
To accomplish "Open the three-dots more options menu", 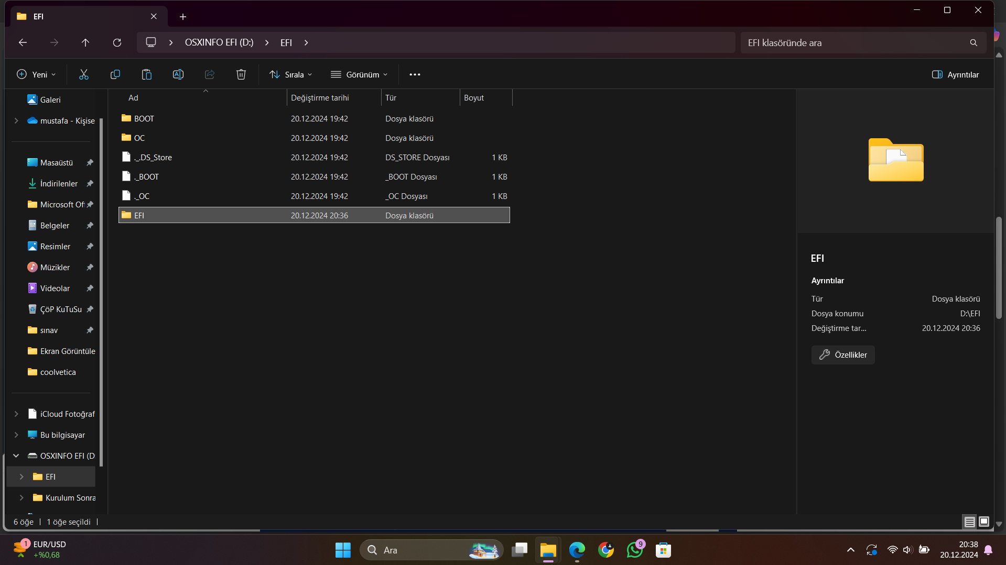I will coord(415,74).
